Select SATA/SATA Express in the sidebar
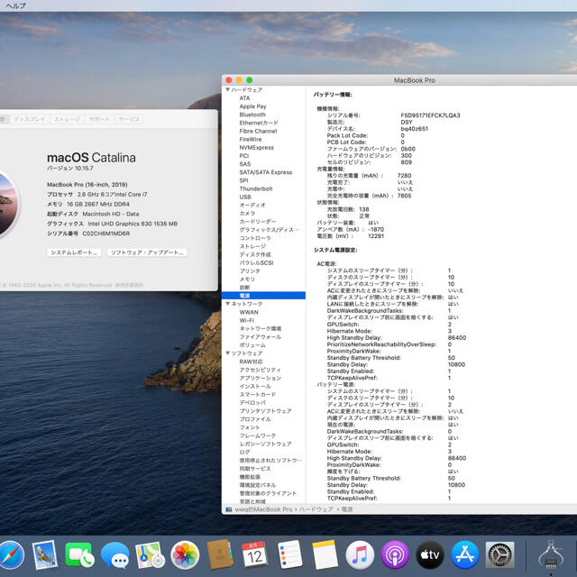 266,172
